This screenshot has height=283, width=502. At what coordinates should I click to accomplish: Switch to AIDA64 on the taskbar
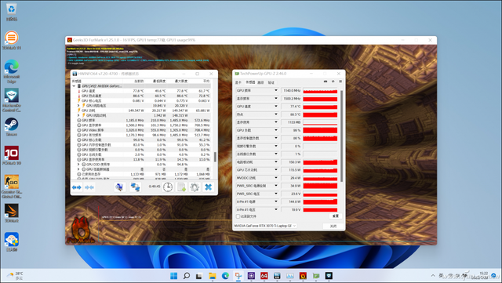(264, 276)
